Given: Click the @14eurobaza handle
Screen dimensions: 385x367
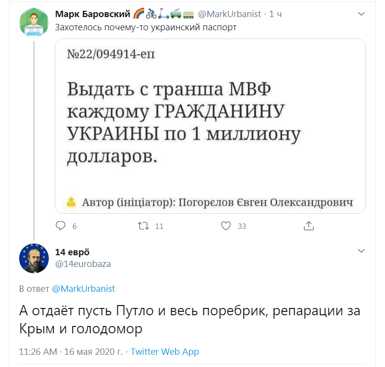Looking at the screenshot, I should 83,264.
